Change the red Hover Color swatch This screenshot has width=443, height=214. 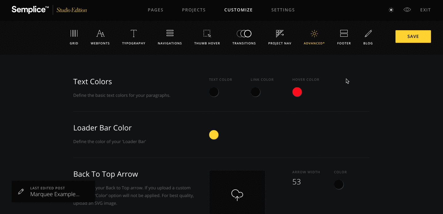pyautogui.click(x=297, y=92)
